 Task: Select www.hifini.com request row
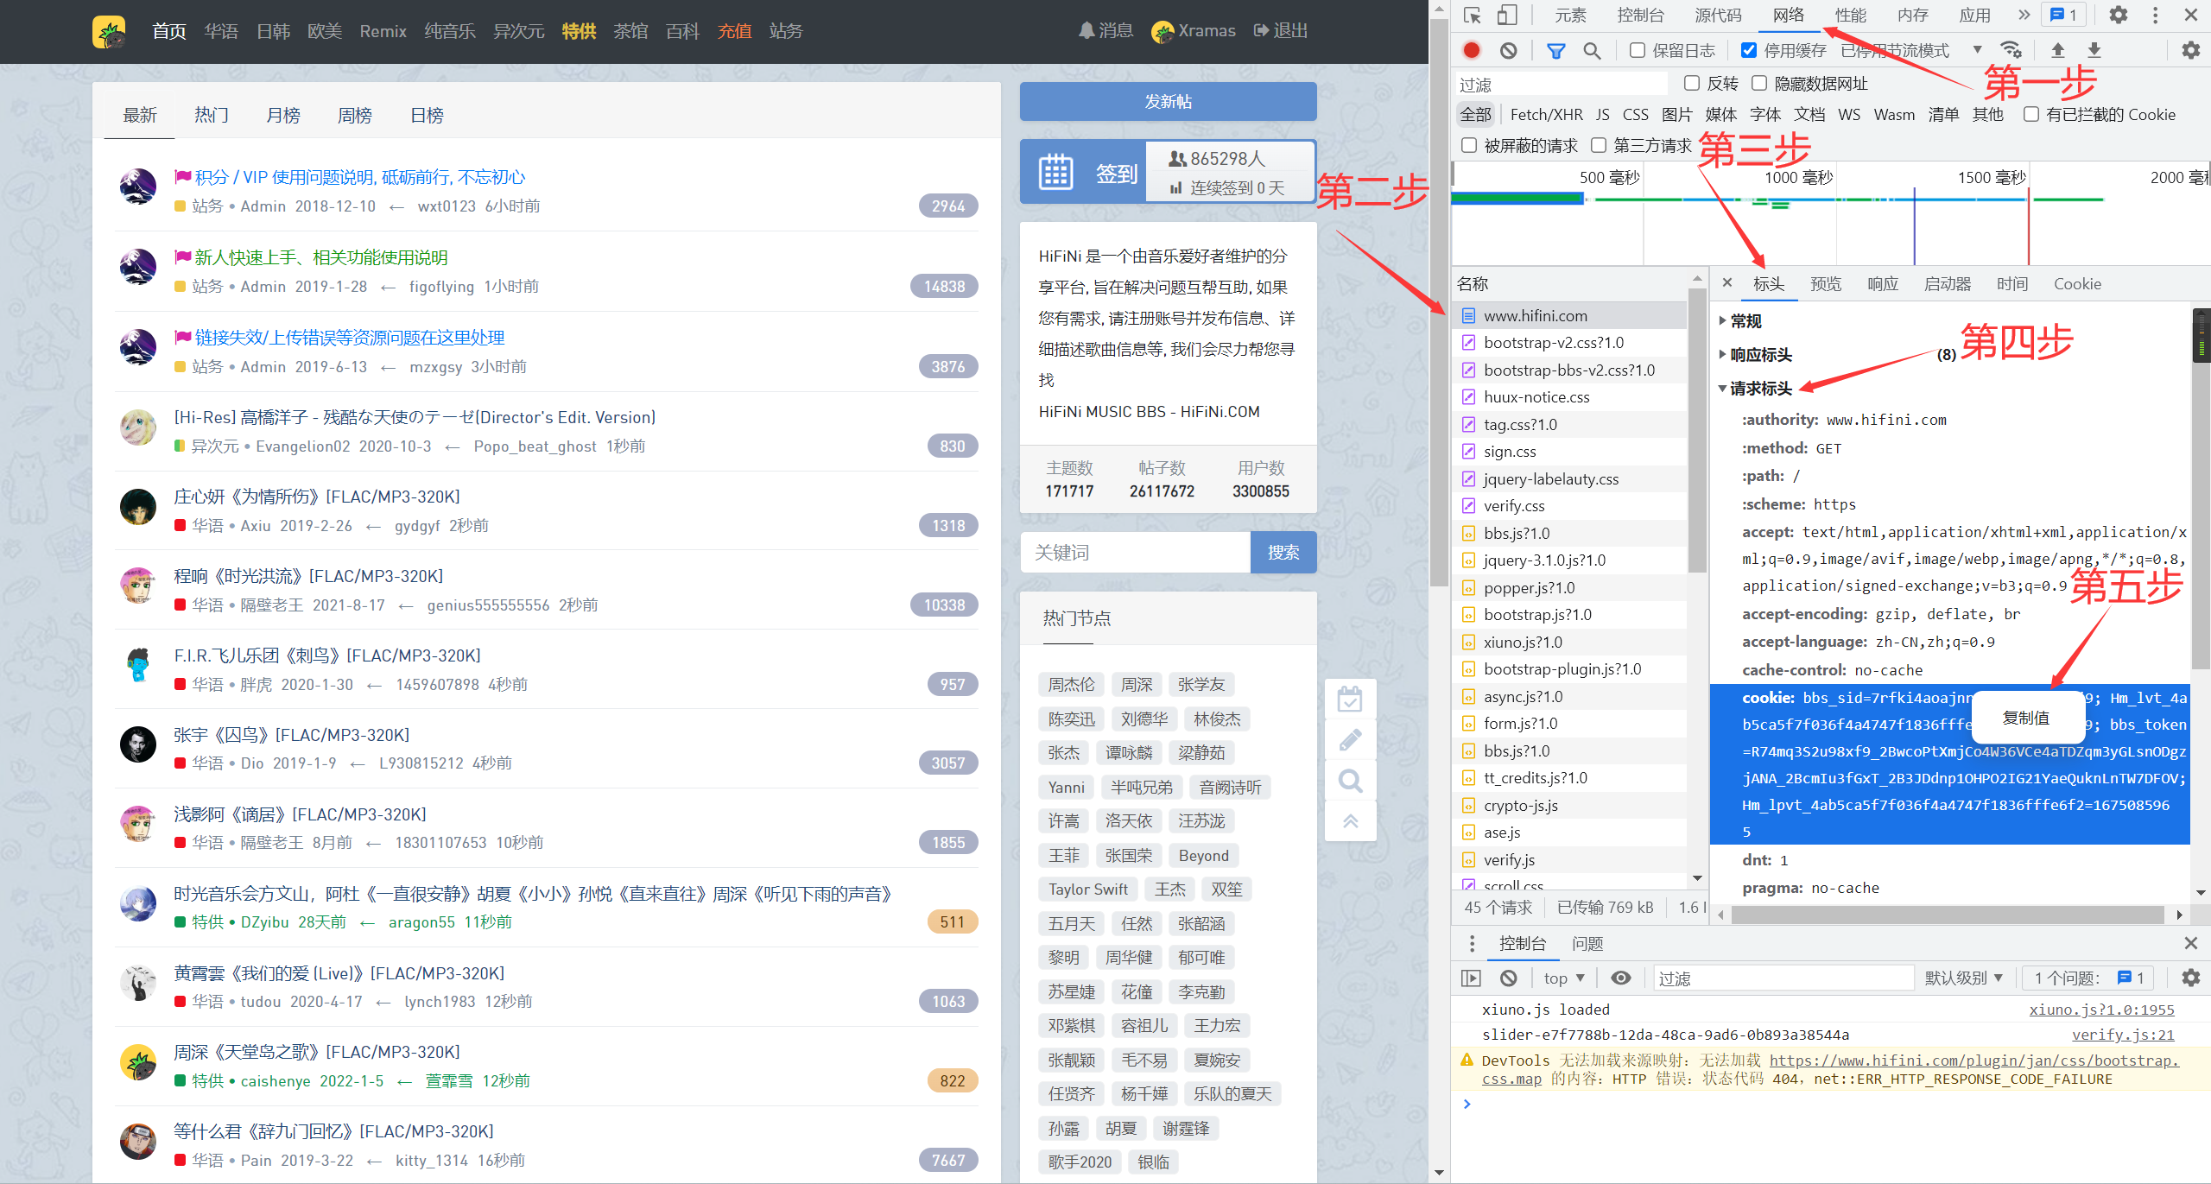click(1570, 316)
